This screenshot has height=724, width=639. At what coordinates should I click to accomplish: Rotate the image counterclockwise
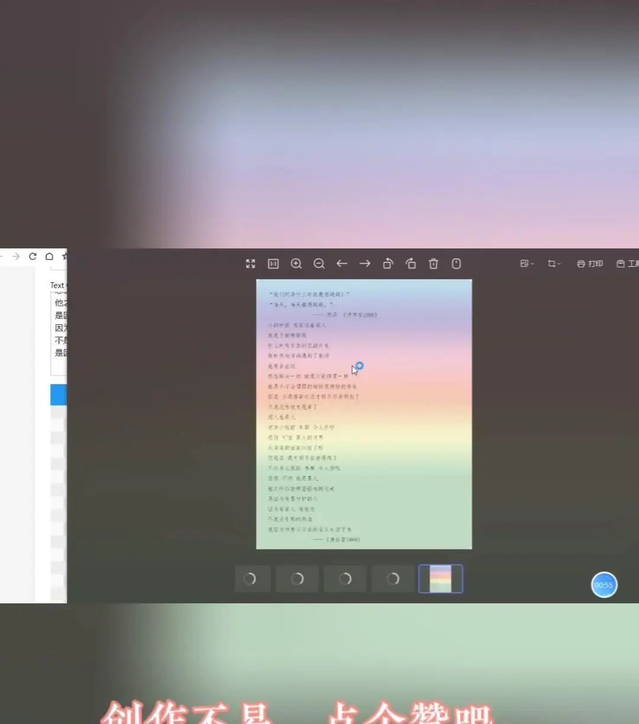pyautogui.click(x=388, y=264)
